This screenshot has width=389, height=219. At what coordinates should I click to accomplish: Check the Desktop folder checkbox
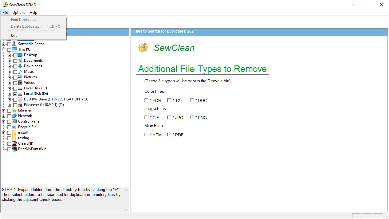[15, 55]
